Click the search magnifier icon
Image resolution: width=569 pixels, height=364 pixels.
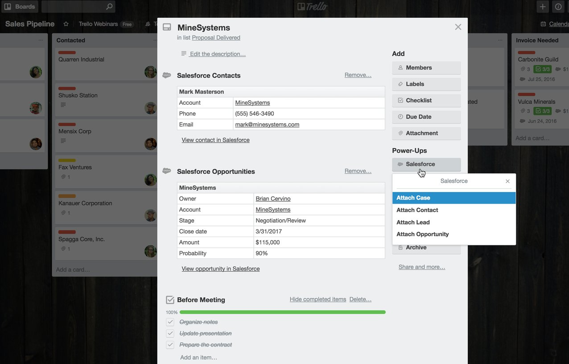coord(109,7)
